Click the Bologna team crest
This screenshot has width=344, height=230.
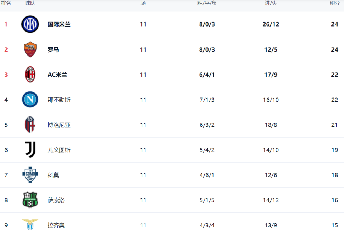pyautogui.click(x=30, y=125)
